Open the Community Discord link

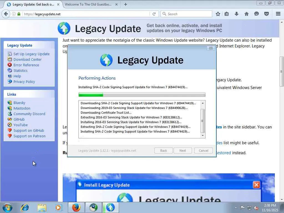(29, 114)
